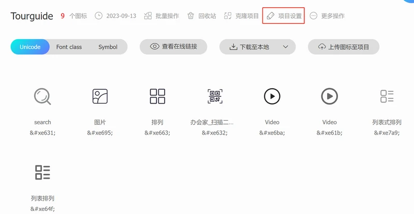
Task: Click the 办会家_扫描二... label
Action: click(x=212, y=122)
